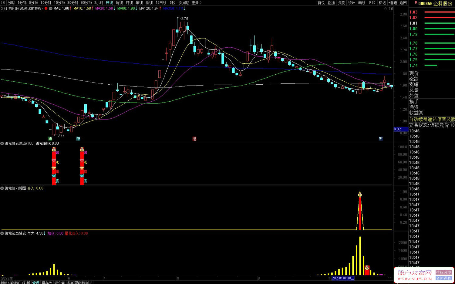Click the 港 marker icon below the chart
The image size is (455, 284).
click(194, 139)
